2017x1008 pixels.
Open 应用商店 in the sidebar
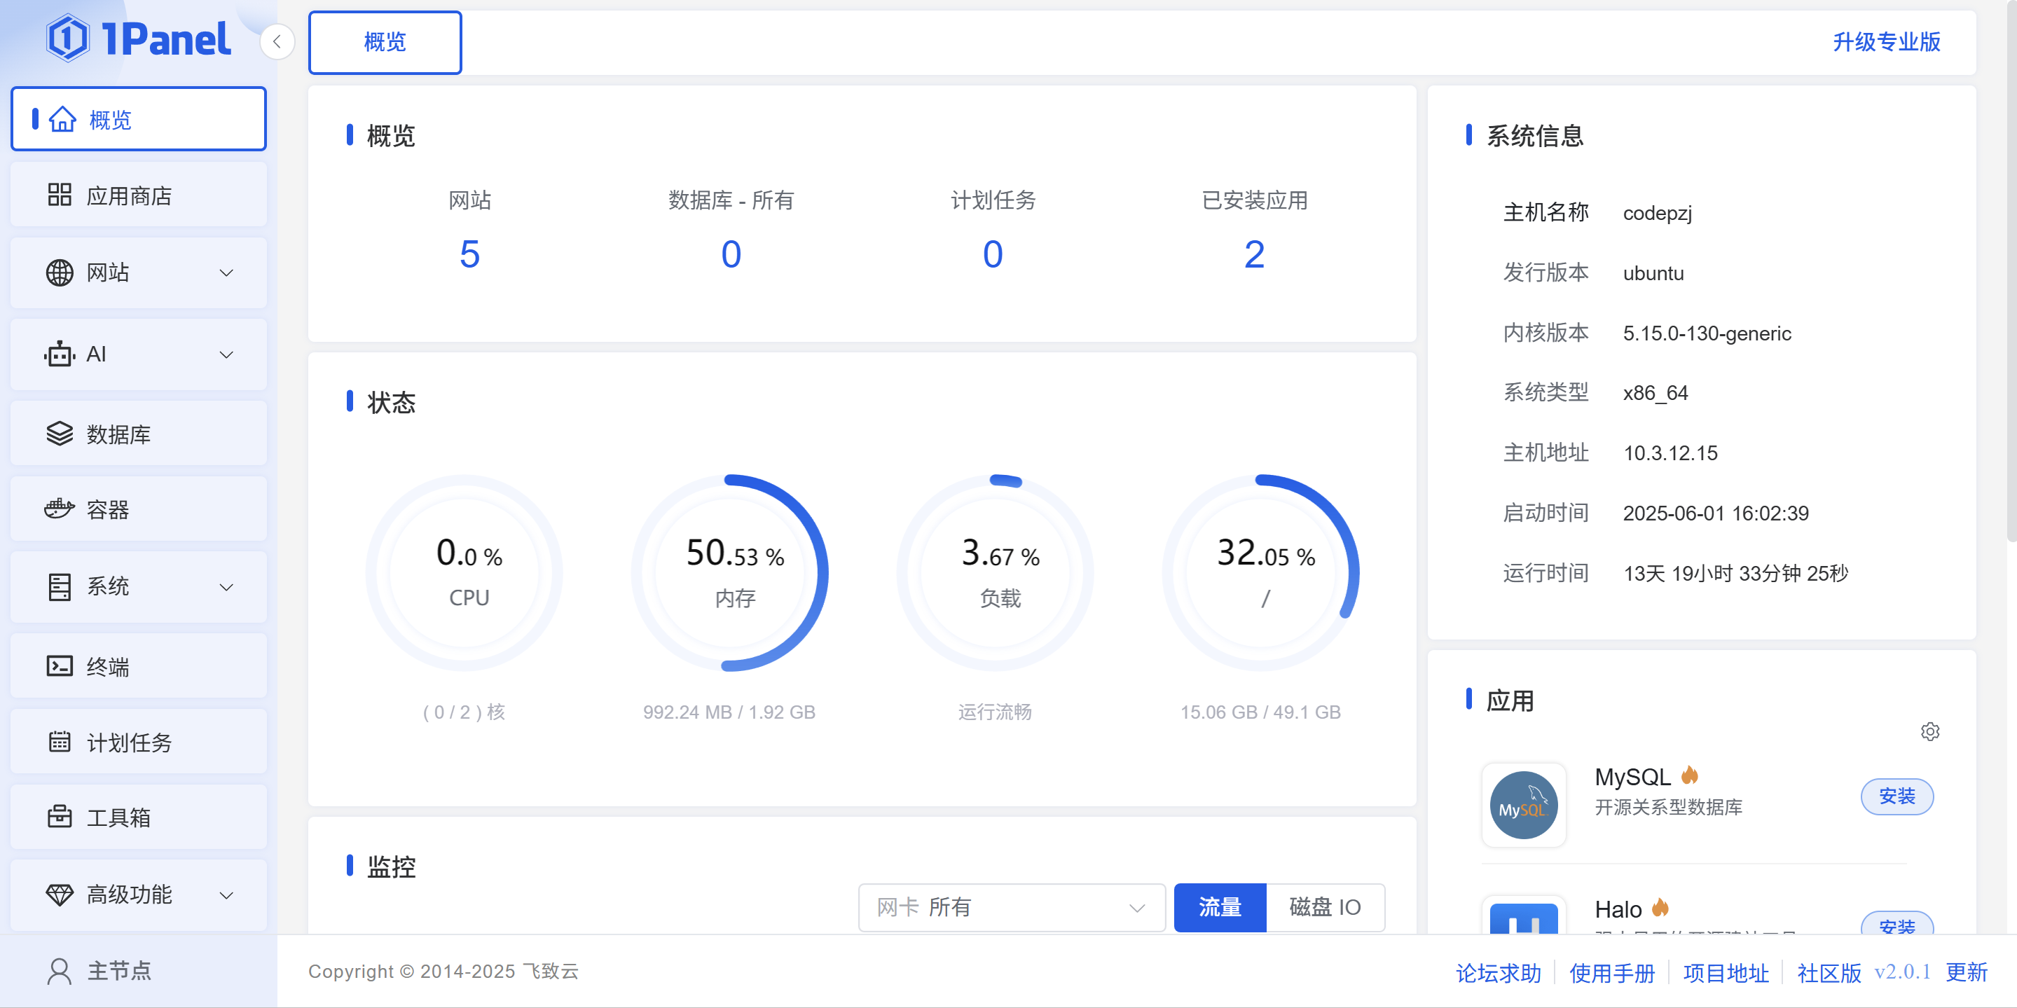coord(139,195)
